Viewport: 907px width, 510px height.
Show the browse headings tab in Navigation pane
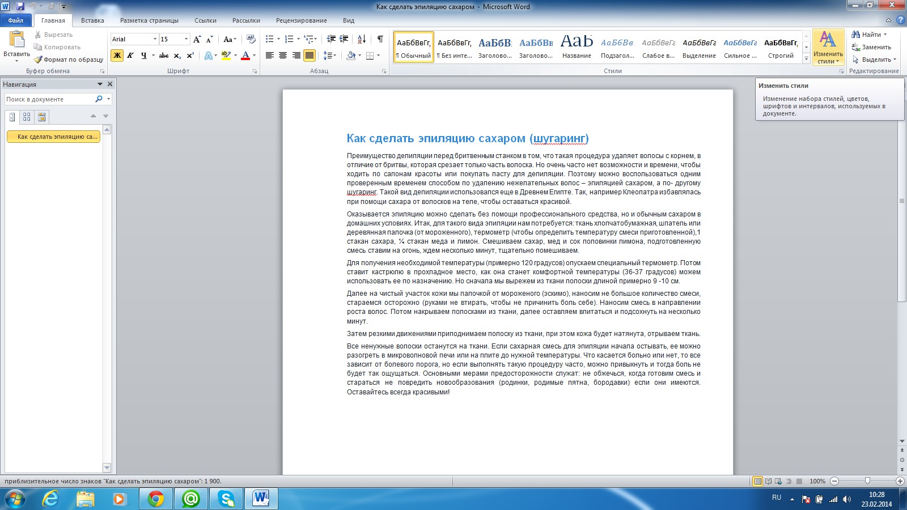coord(12,117)
